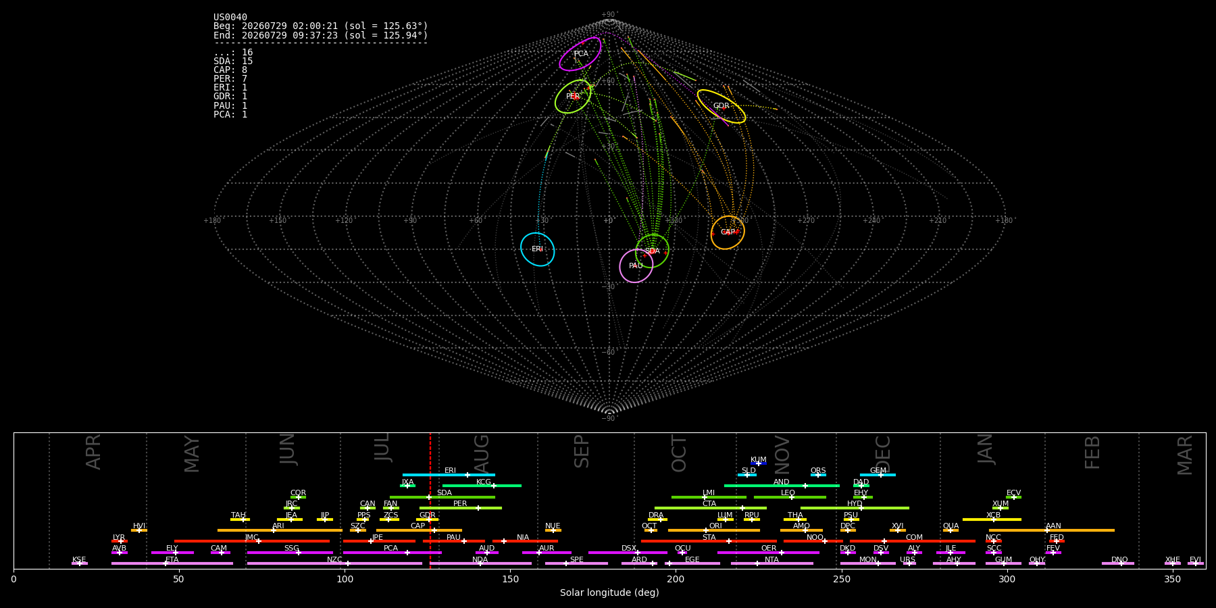Click the GEM shower bar in the timeline
1216x608 pixels.
[x=878, y=475]
